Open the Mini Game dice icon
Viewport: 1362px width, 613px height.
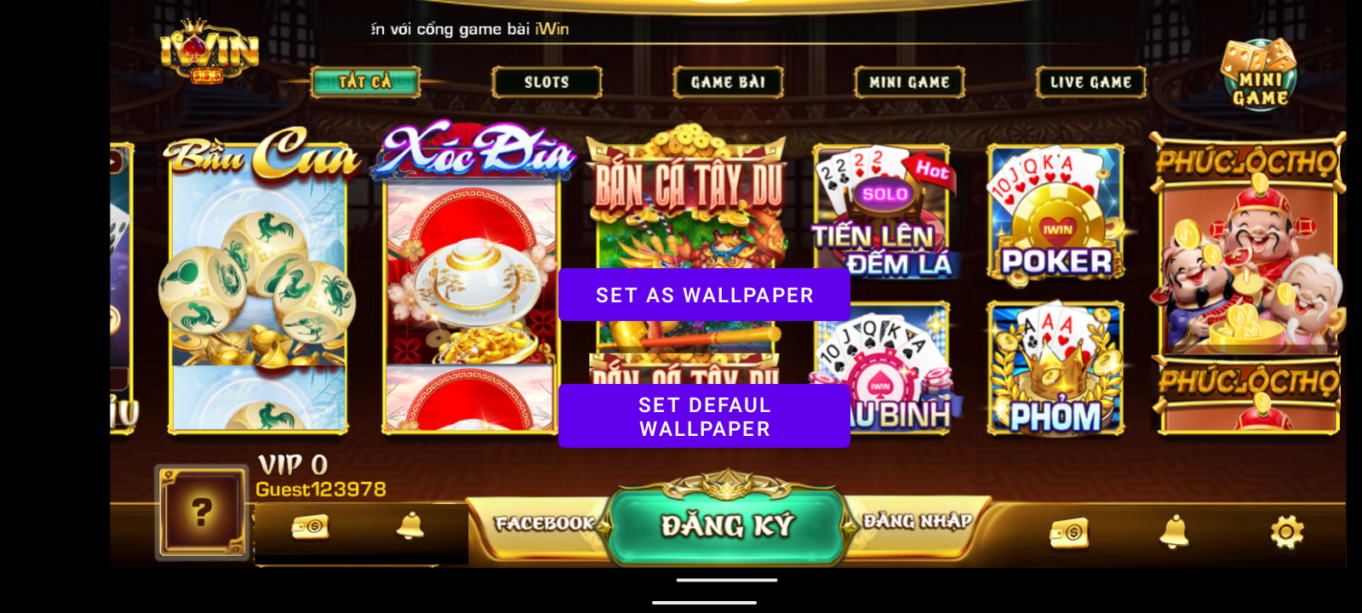tap(1259, 75)
